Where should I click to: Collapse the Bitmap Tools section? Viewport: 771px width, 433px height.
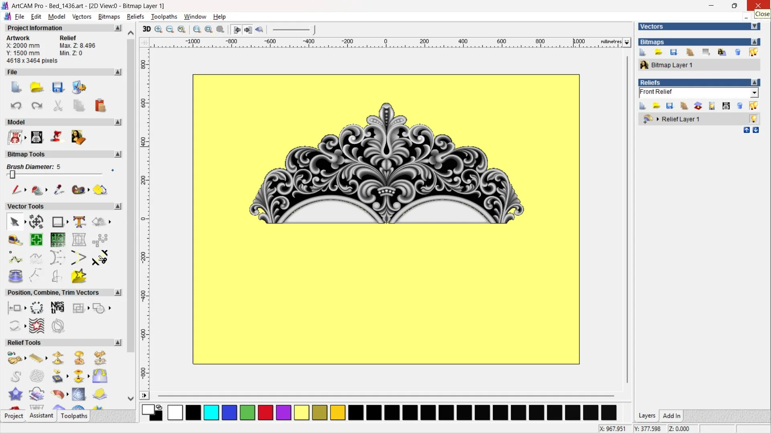[118, 154]
